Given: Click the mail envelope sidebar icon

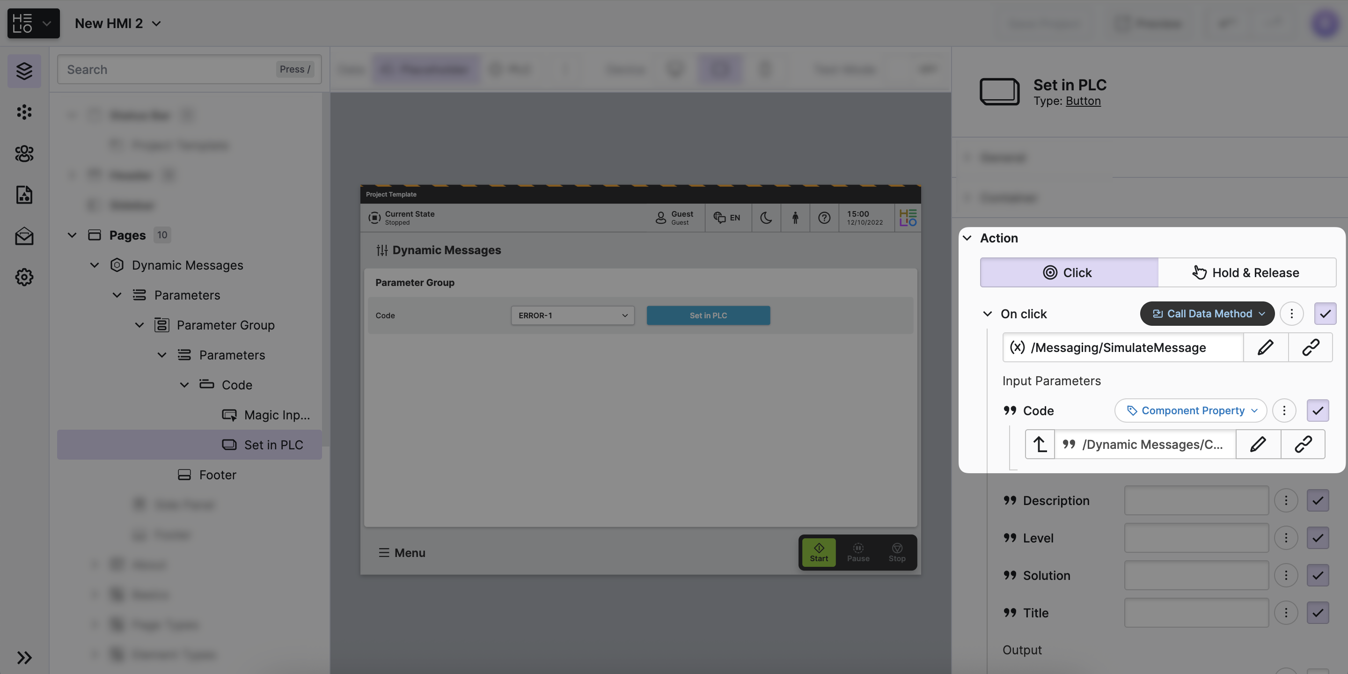Looking at the screenshot, I should pyautogui.click(x=24, y=236).
